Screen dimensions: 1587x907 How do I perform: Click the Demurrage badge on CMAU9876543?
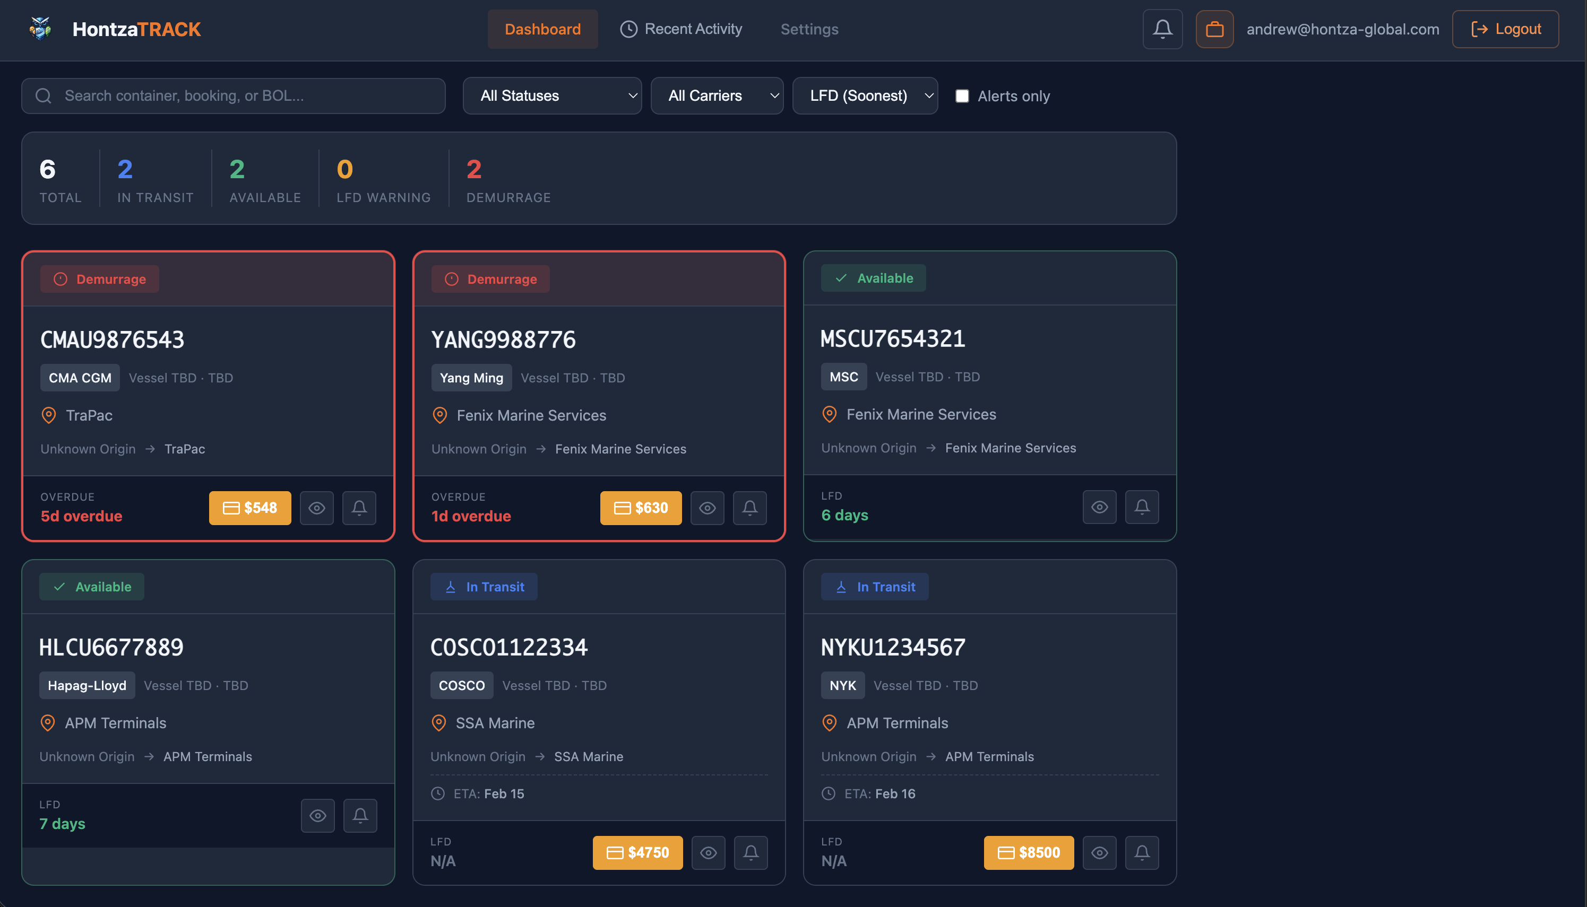coord(99,278)
